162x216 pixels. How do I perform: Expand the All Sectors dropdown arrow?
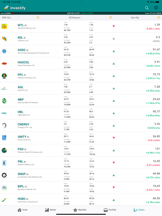coord(111,17)
